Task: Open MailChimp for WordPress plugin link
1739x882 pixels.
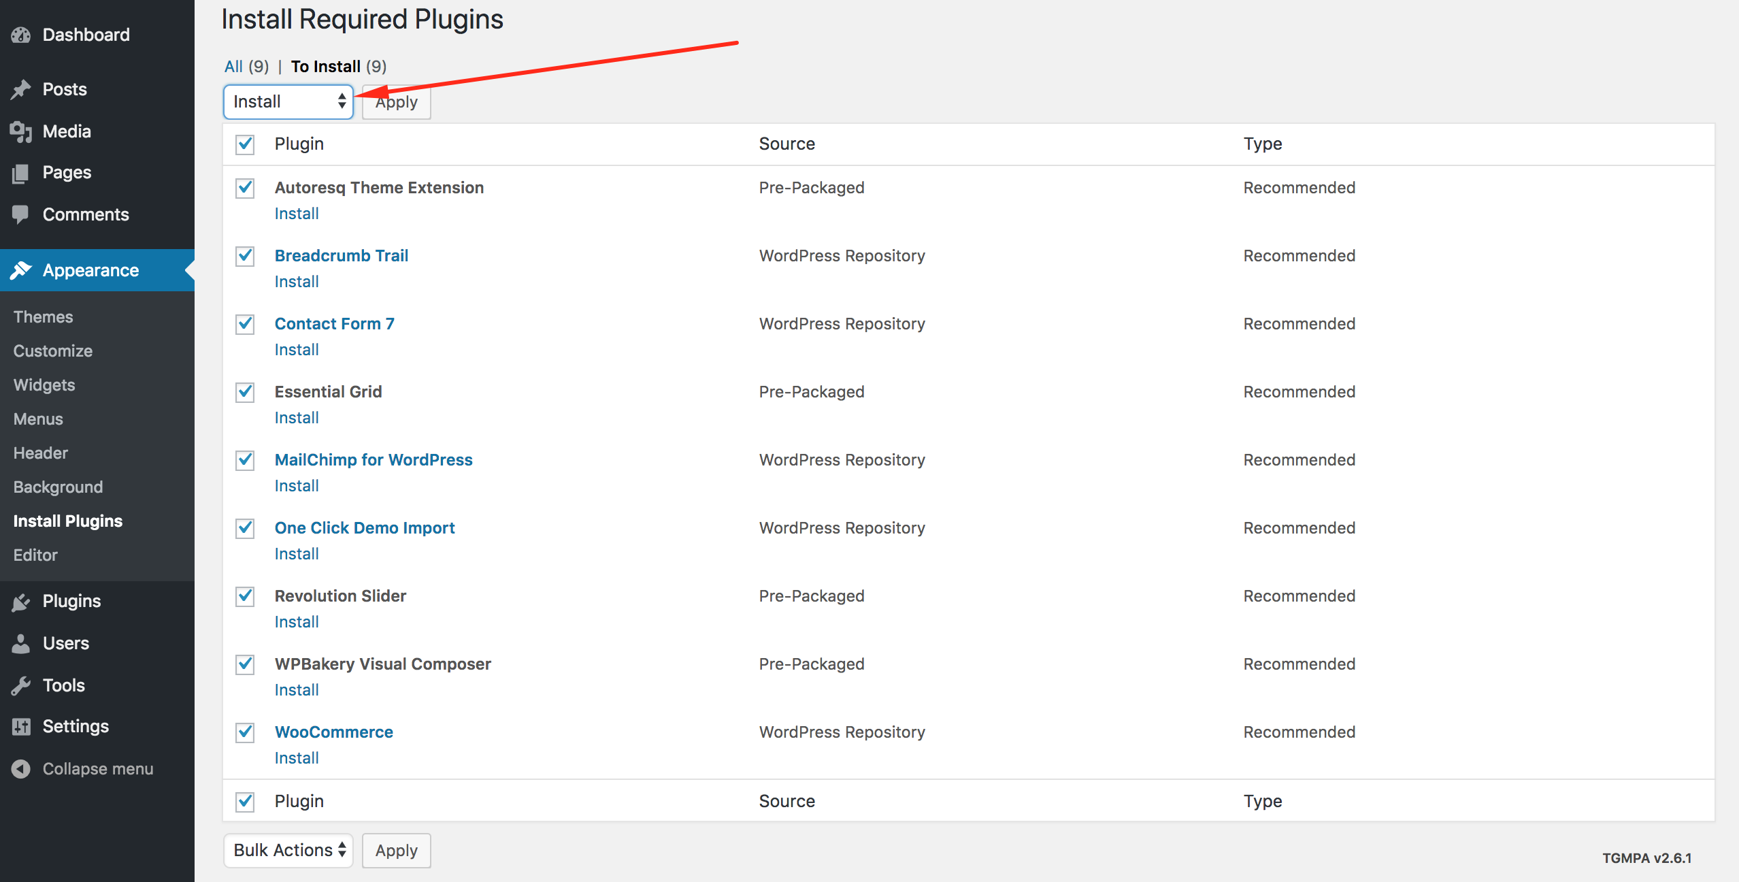Action: 374,460
